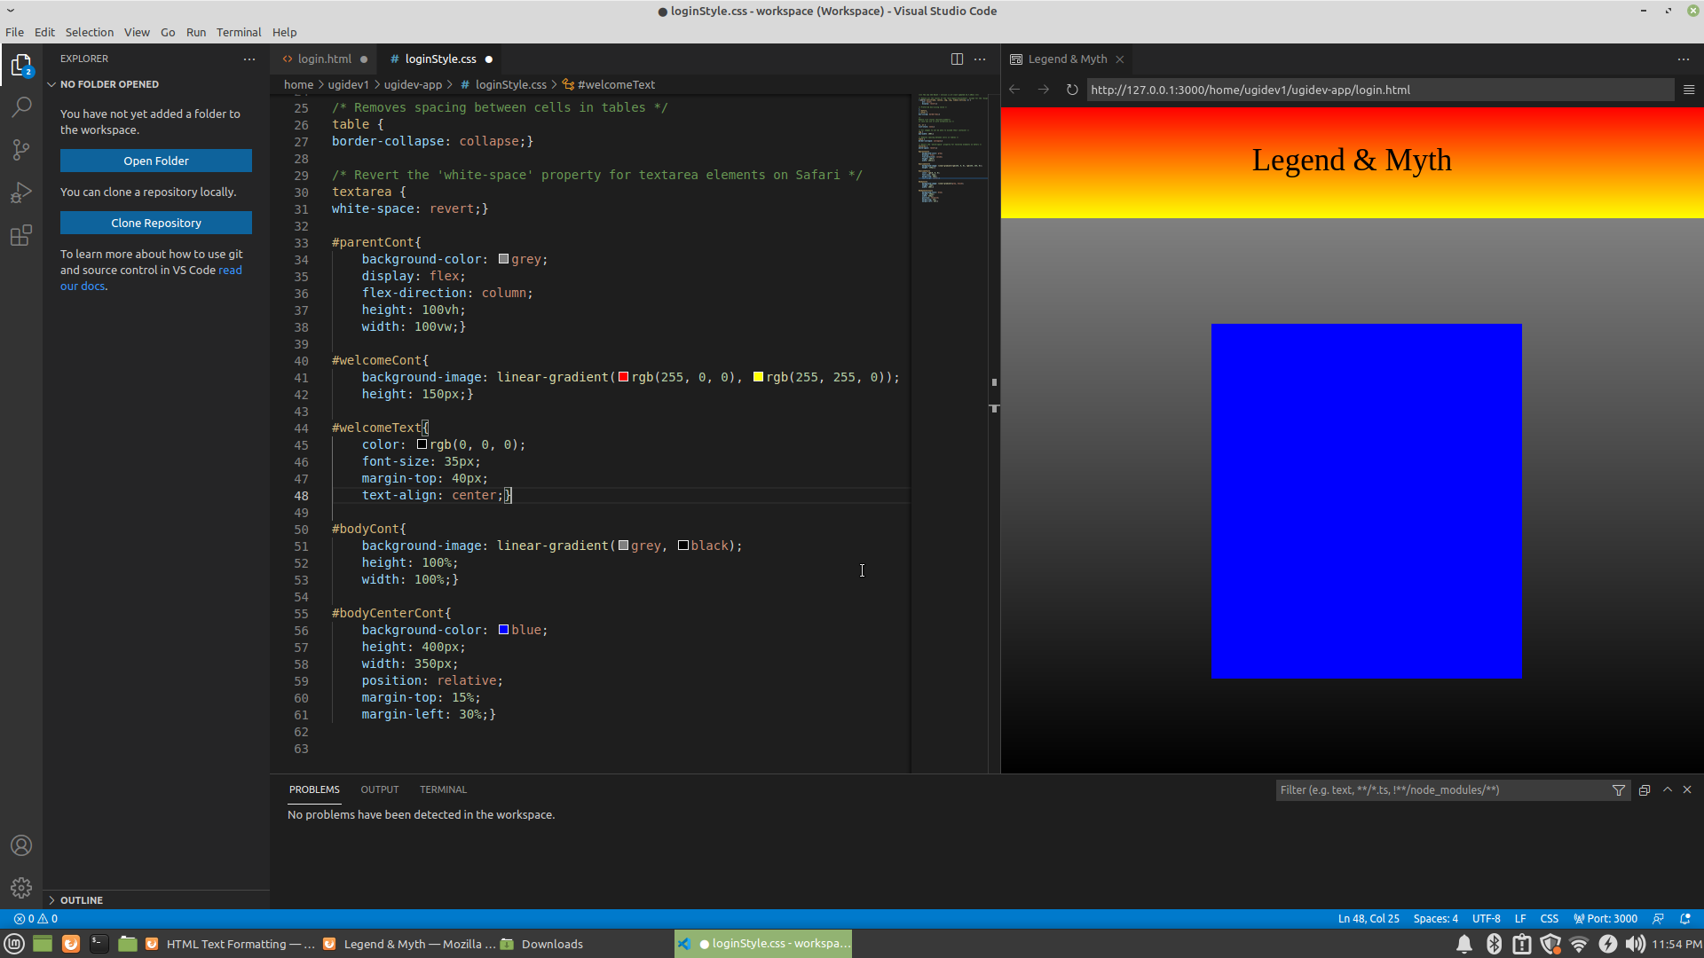The image size is (1704, 958).
Task: Open the CSS language mode selector
Action: point(1550,918)
